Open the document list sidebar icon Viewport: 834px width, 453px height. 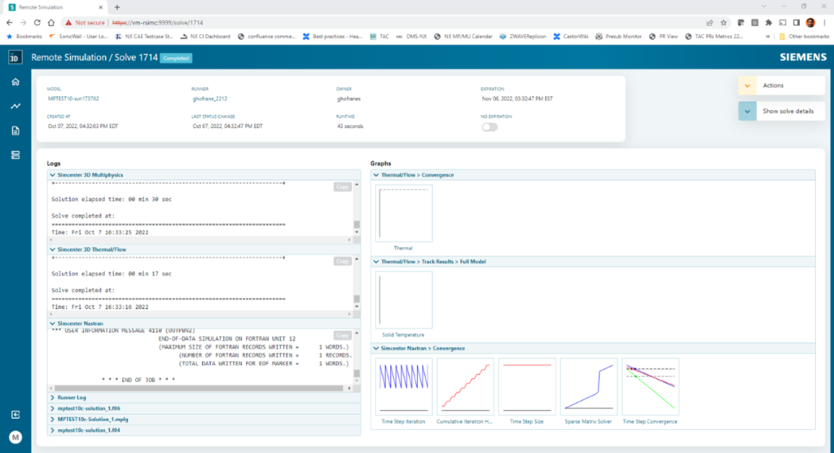pyautogui.click(x=15, y=130)
